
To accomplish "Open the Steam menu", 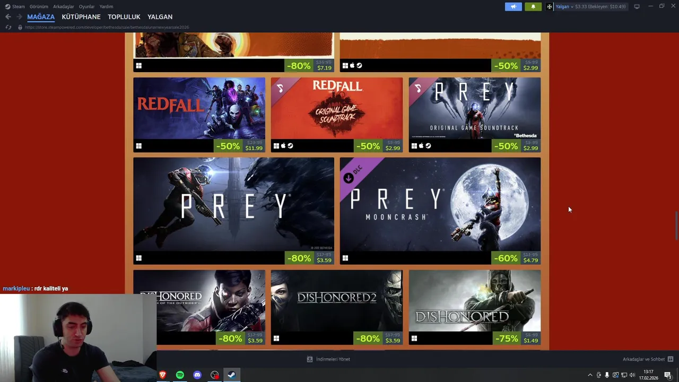I will click(x=15, y=6).
